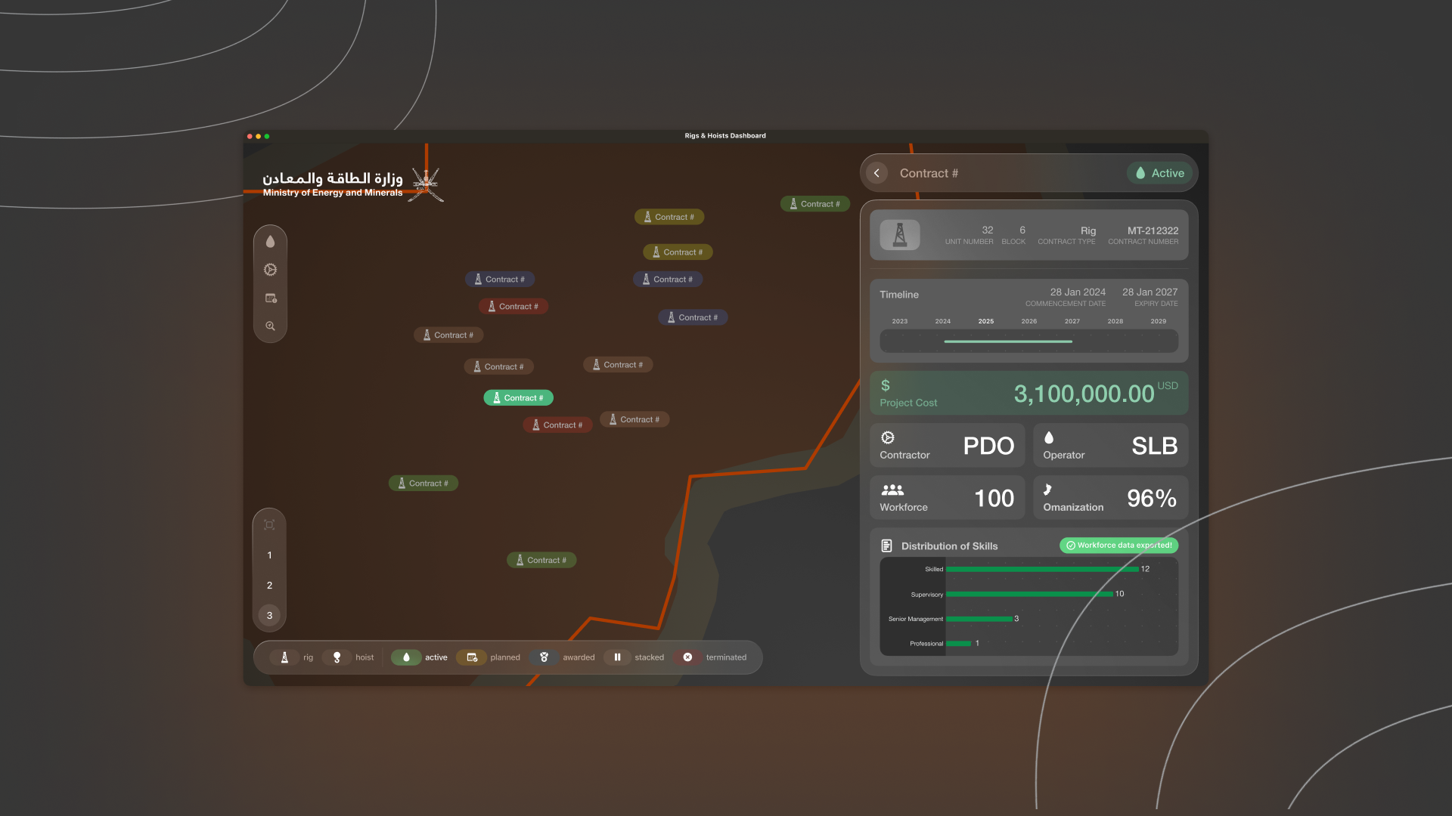The image size is (1452, 816).
Task: Click the checkmark icon in the export notification
Action: coord(1070,546)
